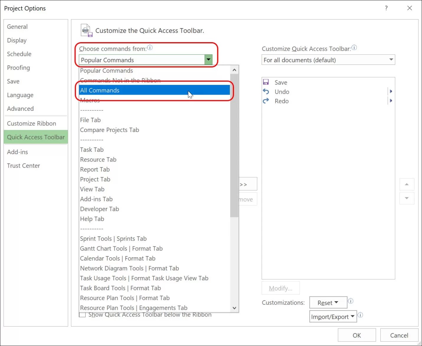Click the move up arrow button
Image resolution: width=422 pixels, height=346 pixels.
(407, 184)
